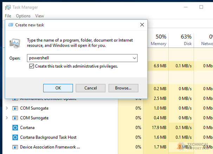Select the Cortana Background Task Host name
The width and height of the screenshot is (213, 154).
(48, 137)
